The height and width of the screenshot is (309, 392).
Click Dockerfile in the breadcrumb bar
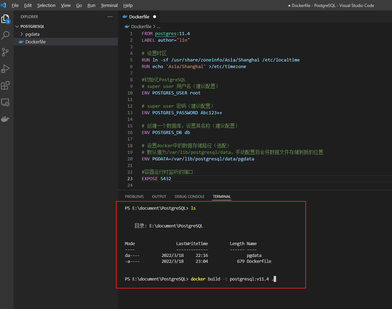tap(141, 26)
